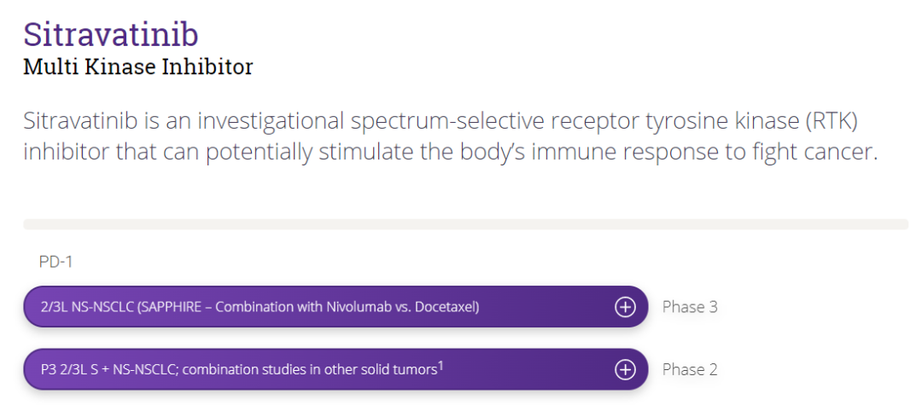
Task: Click the Sitravatinib description paragraph
Action: [x=451, y=136]
